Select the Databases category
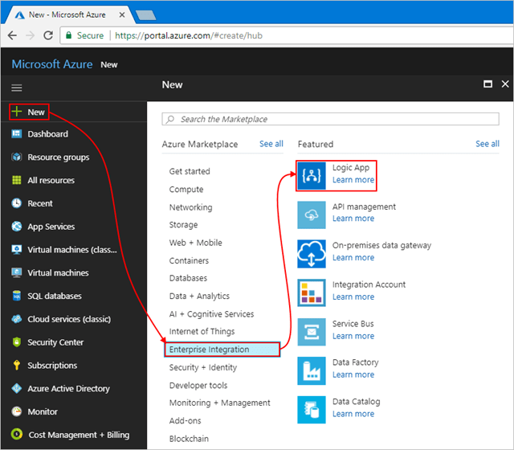 coord(188,278)
